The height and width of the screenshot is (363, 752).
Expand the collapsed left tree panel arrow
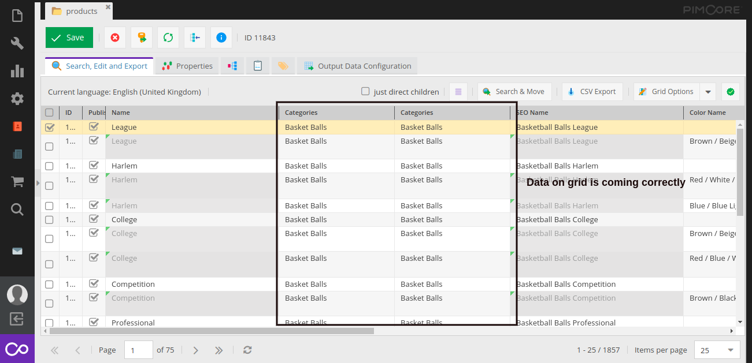coord(38,183)
